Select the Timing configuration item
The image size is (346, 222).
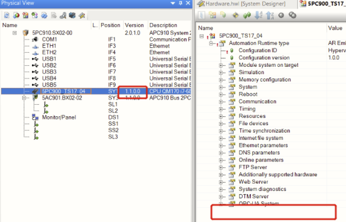coord(247,109)
